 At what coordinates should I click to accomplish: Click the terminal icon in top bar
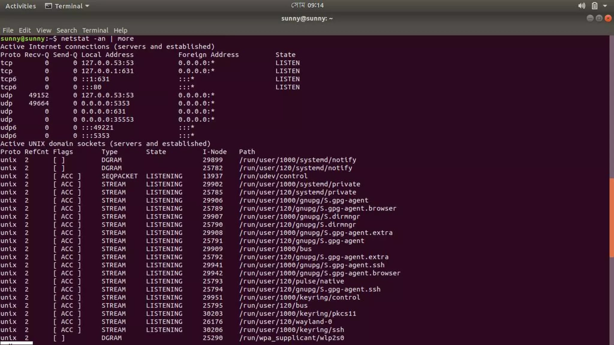[x=48, y=6]
